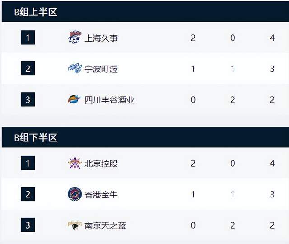
Task: Click rank 3 badge beside 南京天之蓝
Action: coord(28,225)
